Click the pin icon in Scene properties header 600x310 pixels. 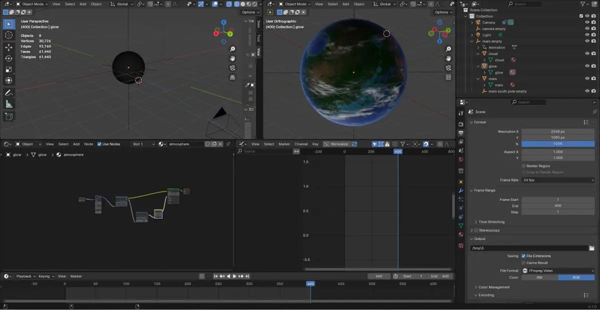594,112
